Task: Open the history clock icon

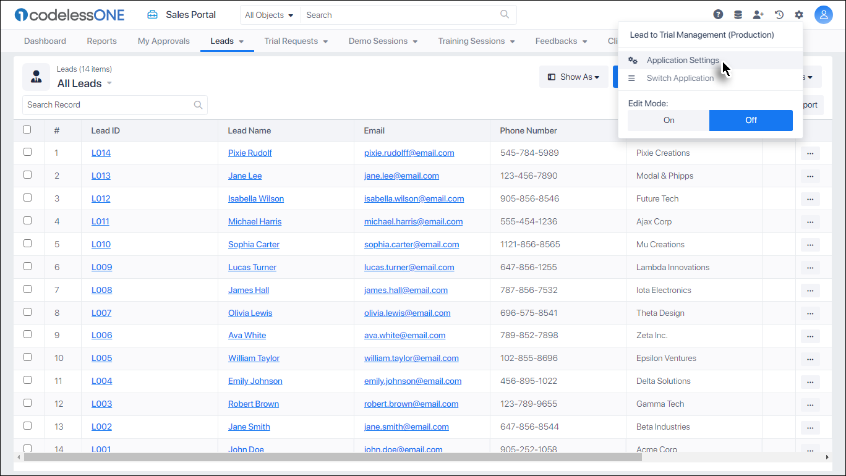Action: 779,15
